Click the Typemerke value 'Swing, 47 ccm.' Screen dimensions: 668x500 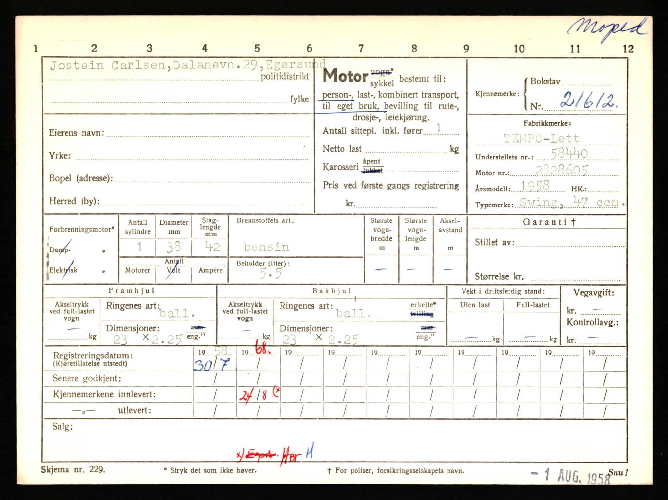(572, 203)
